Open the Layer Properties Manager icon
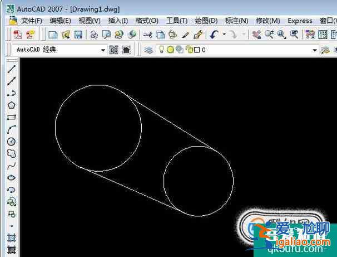337x257 pixels. (148, 50)
